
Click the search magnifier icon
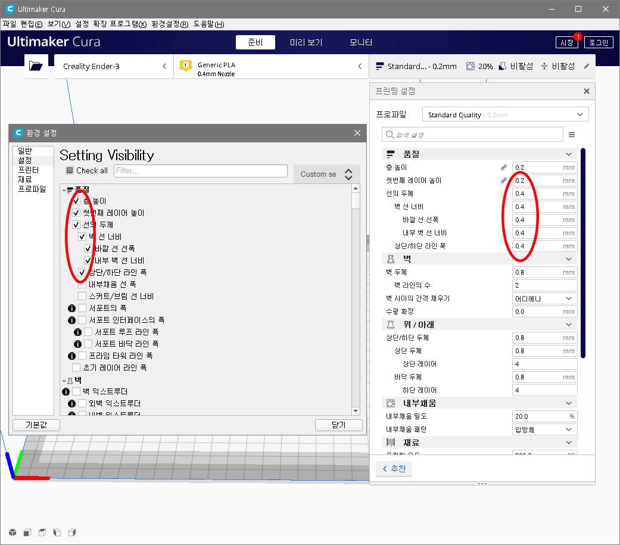pyautogui.click(x=390, y=135)
